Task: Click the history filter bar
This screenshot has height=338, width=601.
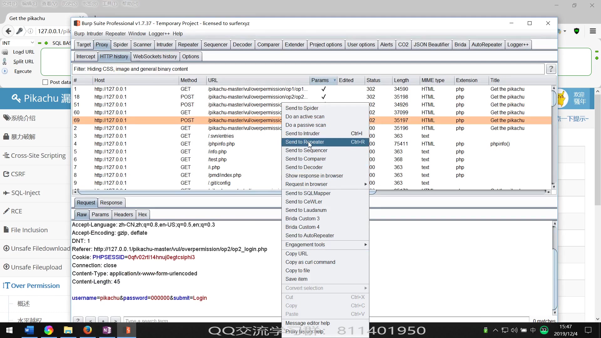Action: [308, 69]
